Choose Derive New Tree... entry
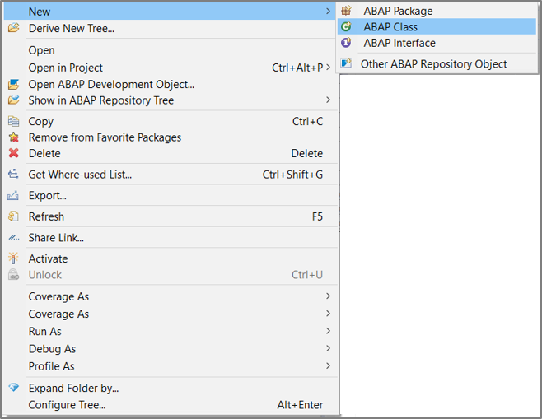Image resolution: width=542 pixels, height=419 pixels. click(x=170, y=28)
